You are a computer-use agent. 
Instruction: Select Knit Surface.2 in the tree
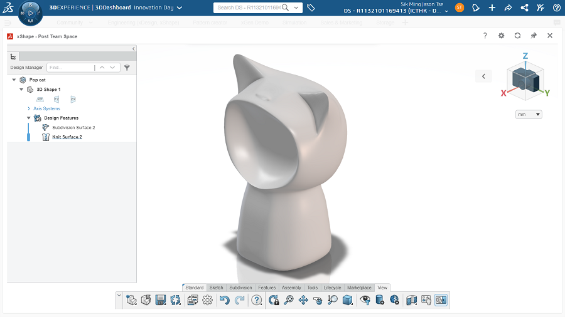[x=67, y=137]
